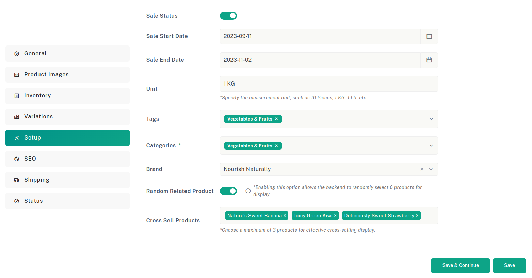Remove Vegetables & Fruits tag chip

(x=276, y=119)
